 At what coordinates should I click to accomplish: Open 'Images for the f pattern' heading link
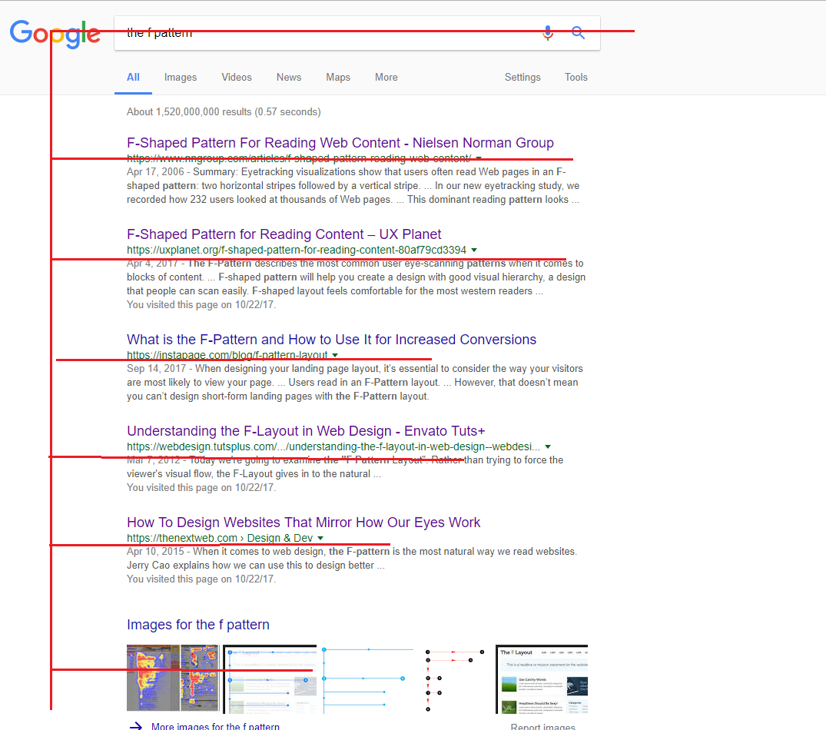198,625
